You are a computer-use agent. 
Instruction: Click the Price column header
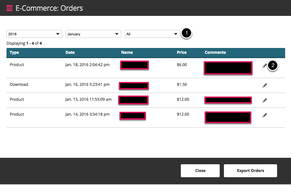182,52
